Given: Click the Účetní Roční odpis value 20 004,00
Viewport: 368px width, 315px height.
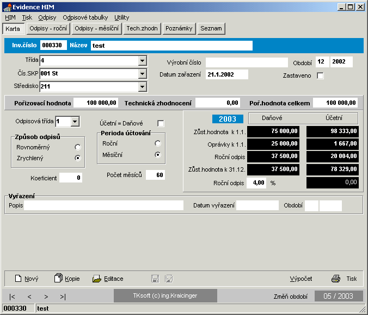Looking at the screenshot, I should click(x=333, y=156).
